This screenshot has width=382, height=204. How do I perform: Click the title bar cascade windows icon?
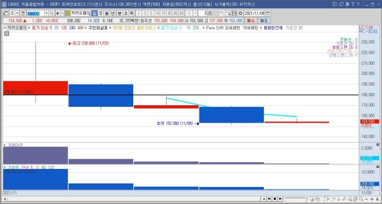pos(341,4)
